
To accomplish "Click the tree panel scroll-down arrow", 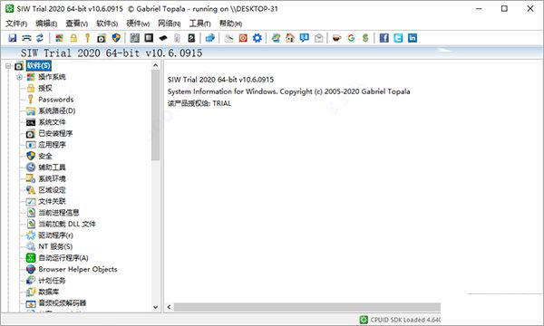I will click(x=155, y=307).
